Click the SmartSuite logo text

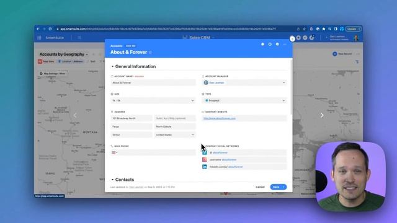(x=55, y=38)
